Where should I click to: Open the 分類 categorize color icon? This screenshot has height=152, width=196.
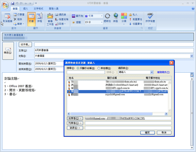pos(124,19)
